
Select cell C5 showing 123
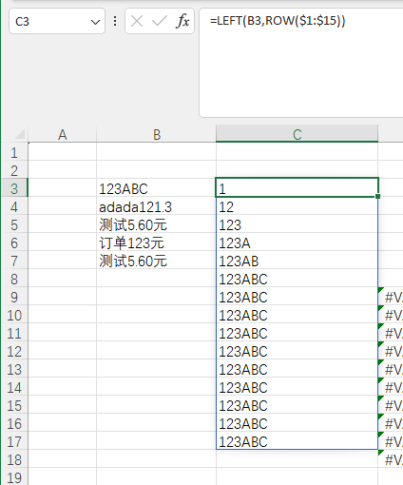pyautogui.click(x=297, y=225)
